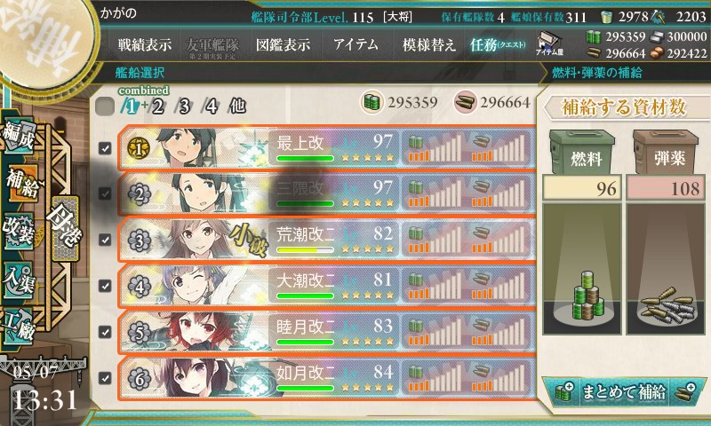Toggle the select-all fleet checkbox

[105, 106]
